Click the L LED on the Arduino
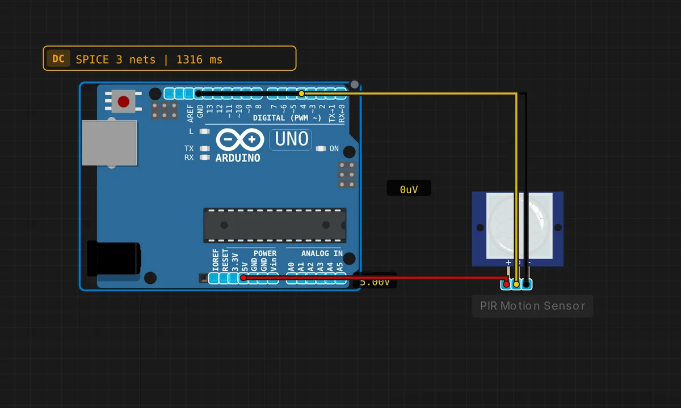The height and width of the screenshot is (408, 681). 204,131
